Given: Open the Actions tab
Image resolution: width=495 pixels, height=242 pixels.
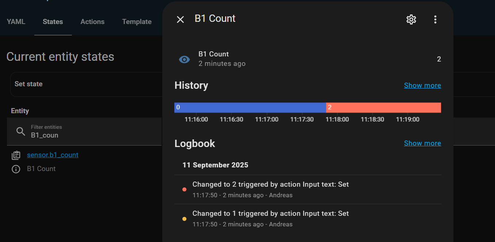Looking at the screenshot, I should pyautogui.click(x=93, y=22).
